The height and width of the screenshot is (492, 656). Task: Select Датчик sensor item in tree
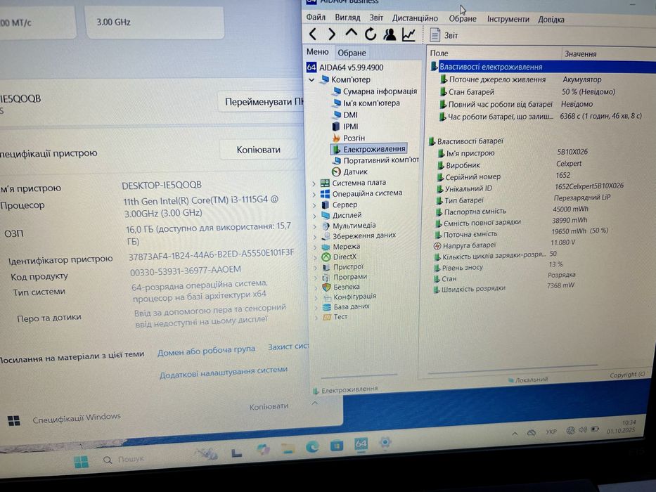[349, 171]
